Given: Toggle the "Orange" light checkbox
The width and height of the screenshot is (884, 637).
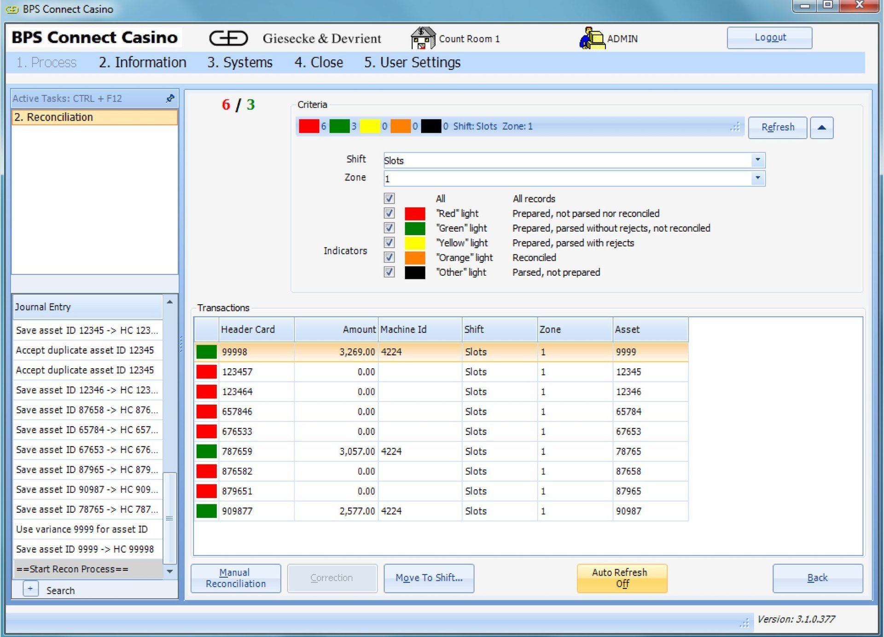Looking at the screenshot, I should (389, 257).
